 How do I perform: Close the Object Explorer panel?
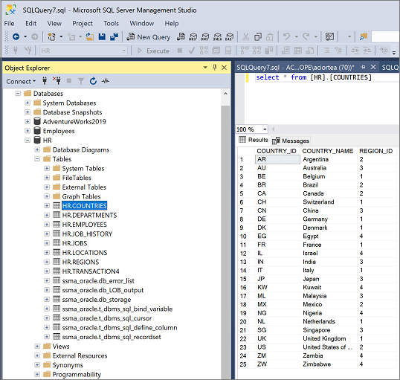(x=225, y=68)
